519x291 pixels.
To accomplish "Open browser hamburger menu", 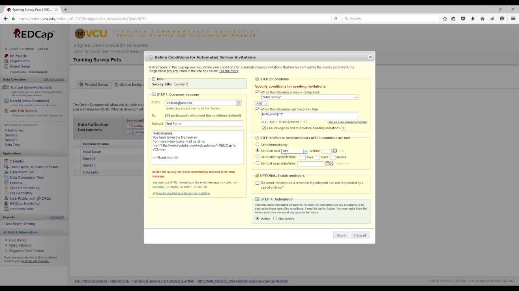I will (513, 19).
